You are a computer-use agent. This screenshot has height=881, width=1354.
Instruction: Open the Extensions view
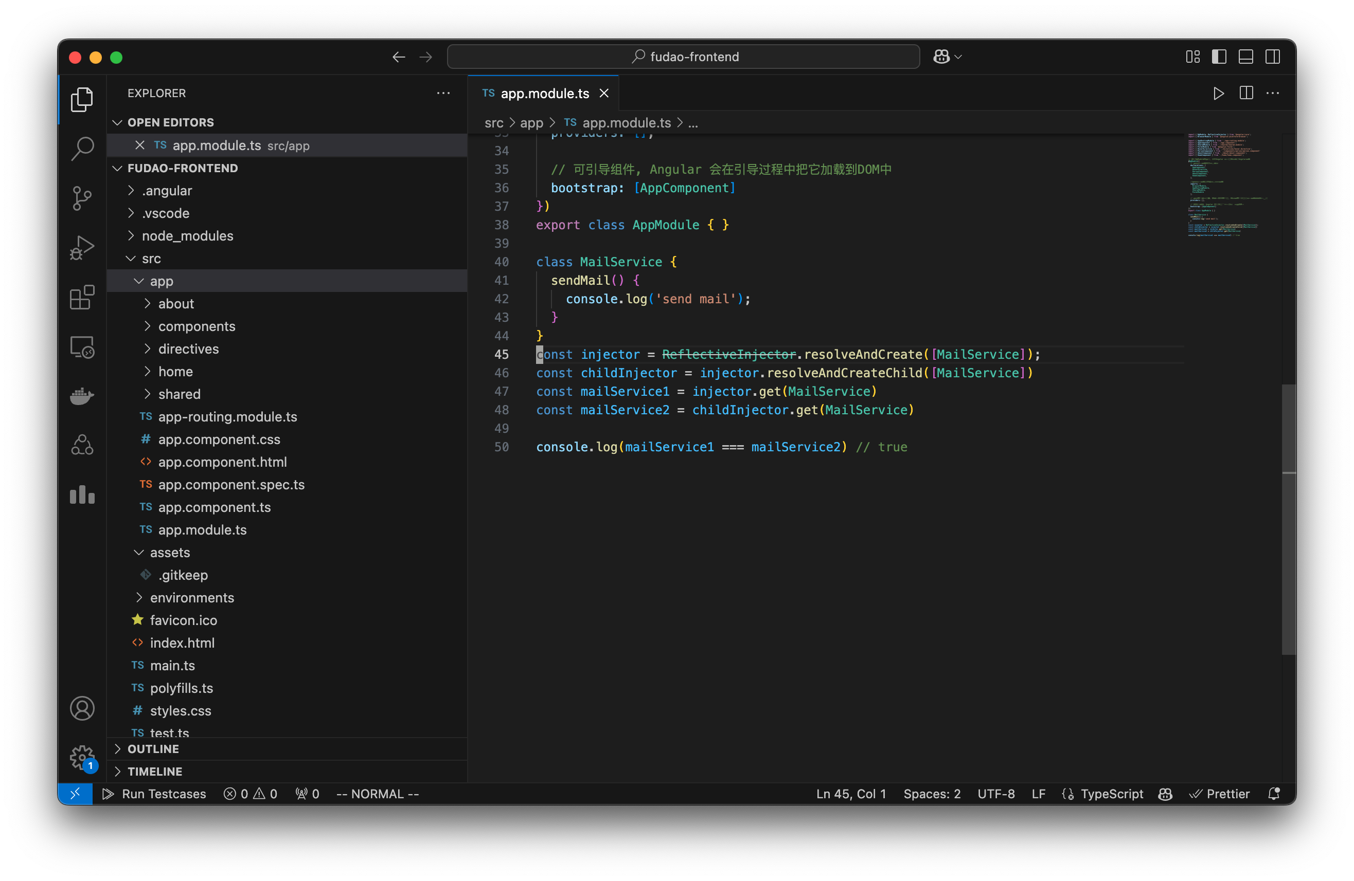82,297
